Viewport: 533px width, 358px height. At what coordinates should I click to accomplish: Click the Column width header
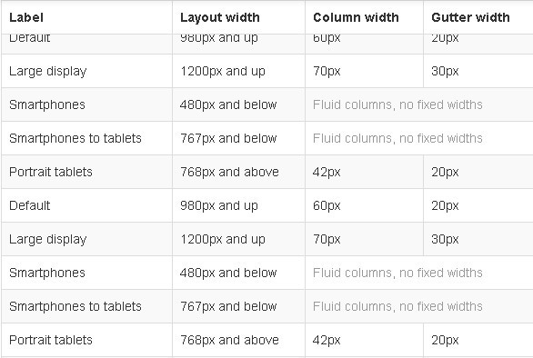click(x=356, y=17)
